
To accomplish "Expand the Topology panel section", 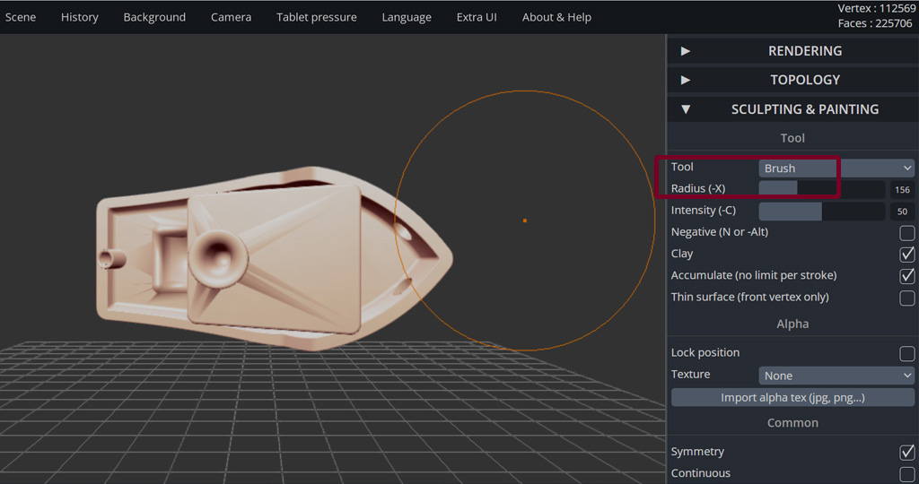I will point(792,80).
